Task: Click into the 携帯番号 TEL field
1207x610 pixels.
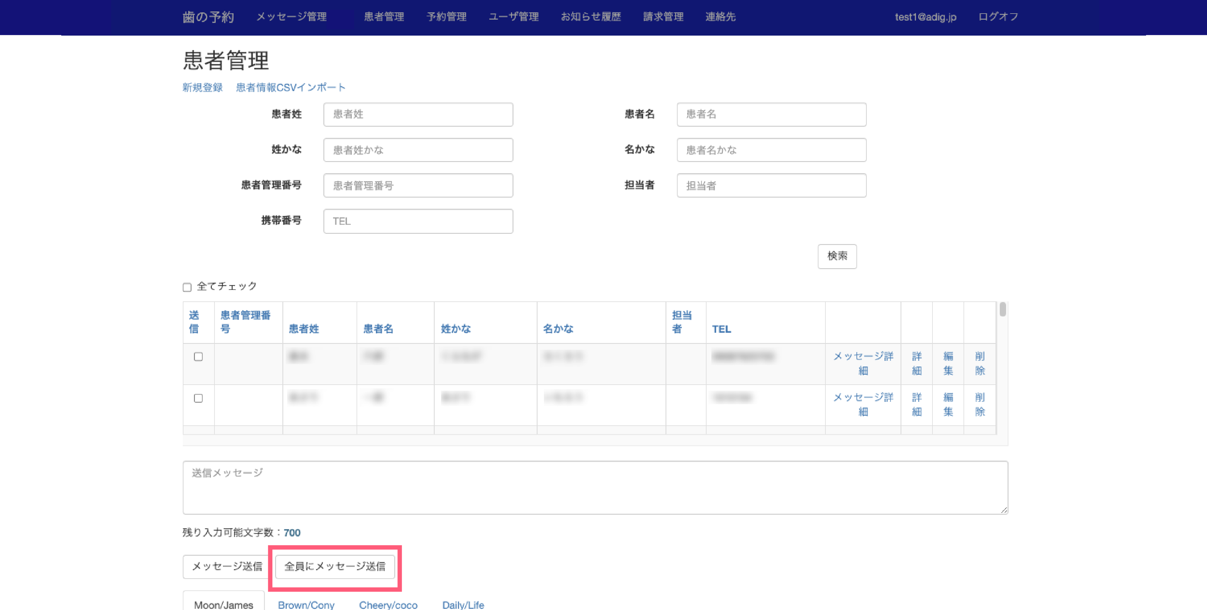Action: [x=418, y=221]
